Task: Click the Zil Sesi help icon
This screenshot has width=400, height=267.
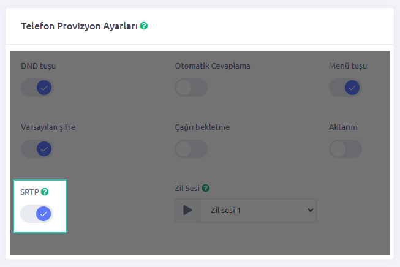Action: [206, 188]
